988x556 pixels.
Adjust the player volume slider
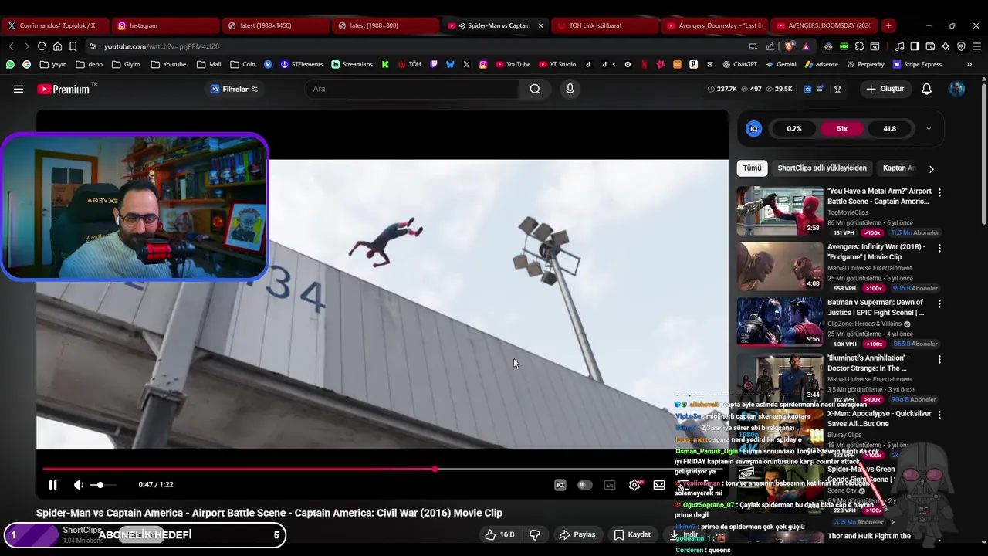(x=104, y=485)
